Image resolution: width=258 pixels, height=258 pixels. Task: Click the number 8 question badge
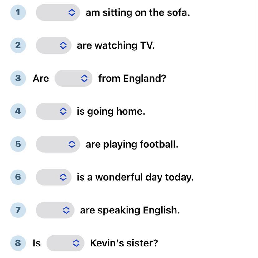point(18,243)
